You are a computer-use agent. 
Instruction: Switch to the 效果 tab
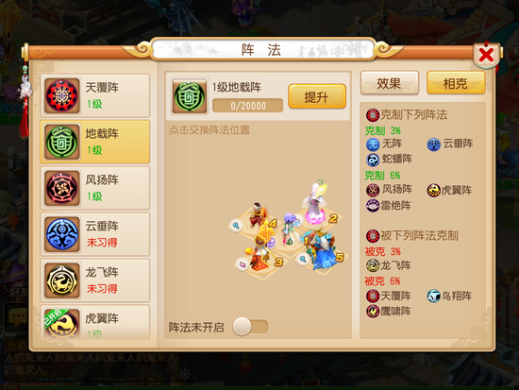[x=390, y=83]
